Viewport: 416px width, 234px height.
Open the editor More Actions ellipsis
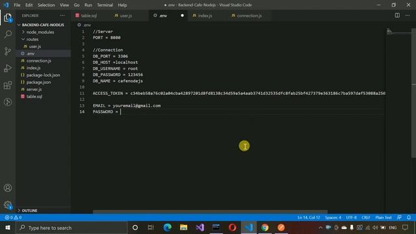408,16
